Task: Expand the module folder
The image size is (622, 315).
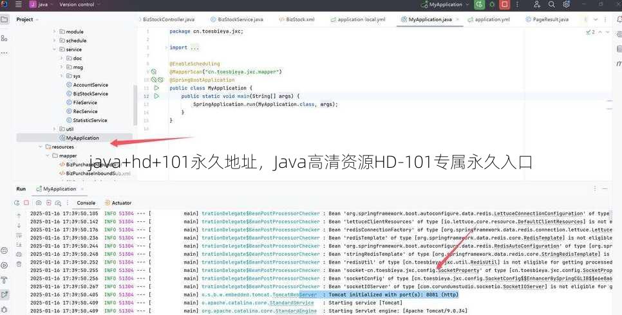Action: click(54, 32)
